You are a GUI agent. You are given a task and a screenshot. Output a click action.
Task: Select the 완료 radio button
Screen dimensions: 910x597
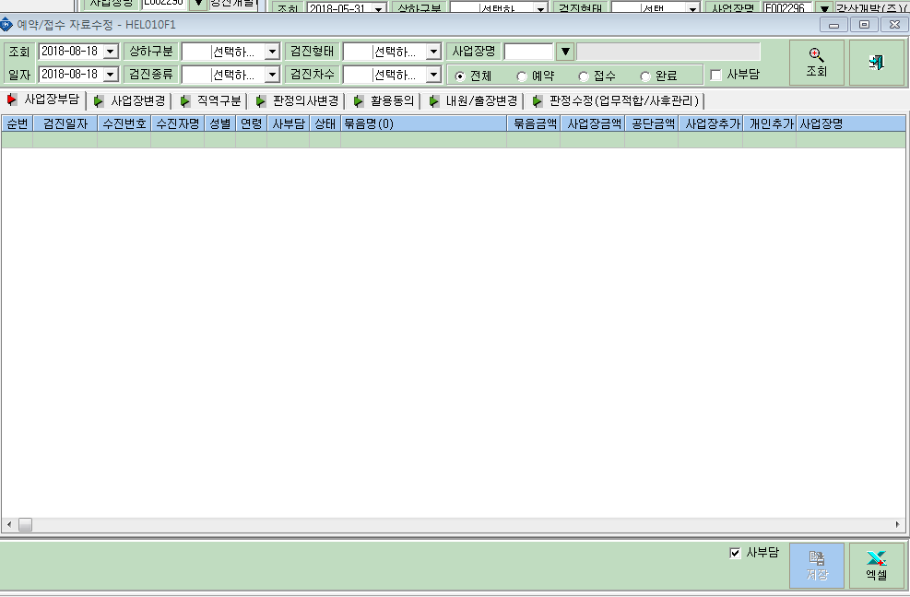[x=645, y=76]
